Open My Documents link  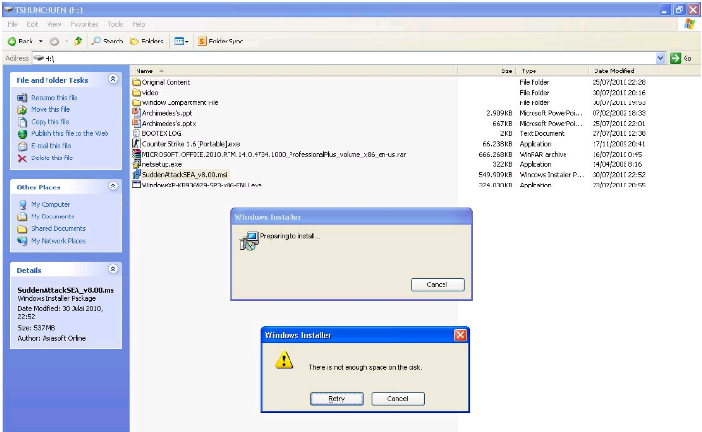click(x=52, y=216)
